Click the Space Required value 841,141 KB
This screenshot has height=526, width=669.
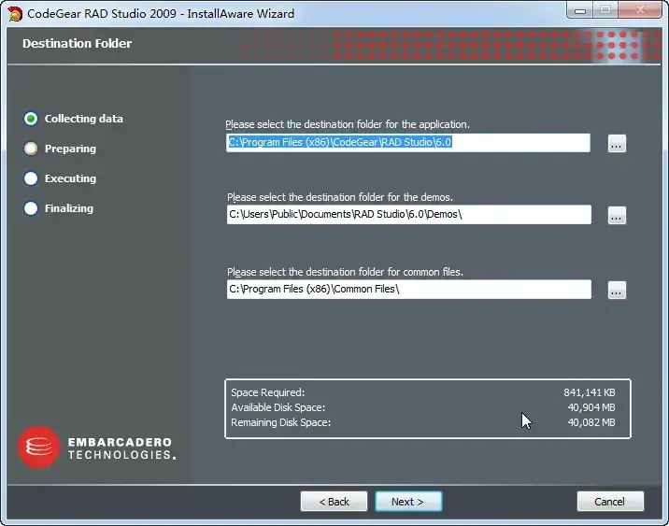590,392
